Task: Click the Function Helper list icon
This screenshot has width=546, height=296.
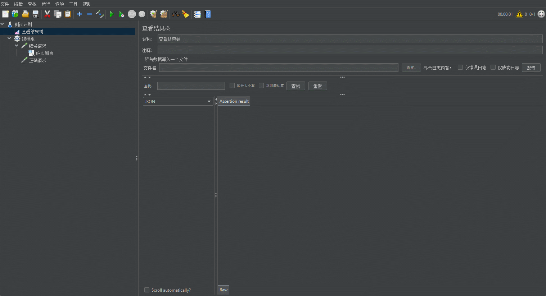Action: coord(197,14)
